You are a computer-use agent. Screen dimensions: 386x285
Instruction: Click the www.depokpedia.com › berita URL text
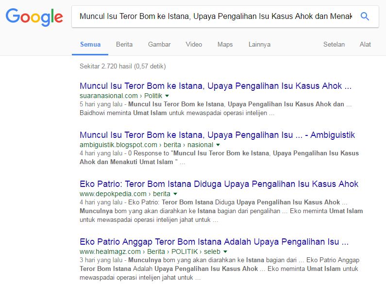[x=125, y=194]
